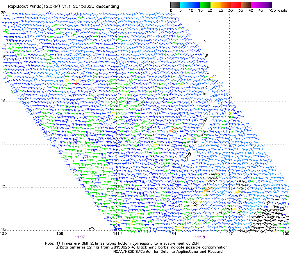The height and width of the screenshot is (254, 289).
Task: Click the '135' longitude axis label
Action: (x=3, y=234)
